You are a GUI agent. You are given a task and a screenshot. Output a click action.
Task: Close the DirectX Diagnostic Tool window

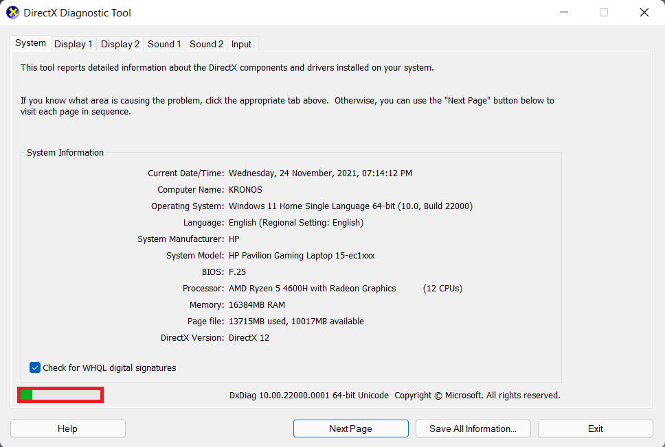coord(644,12)
